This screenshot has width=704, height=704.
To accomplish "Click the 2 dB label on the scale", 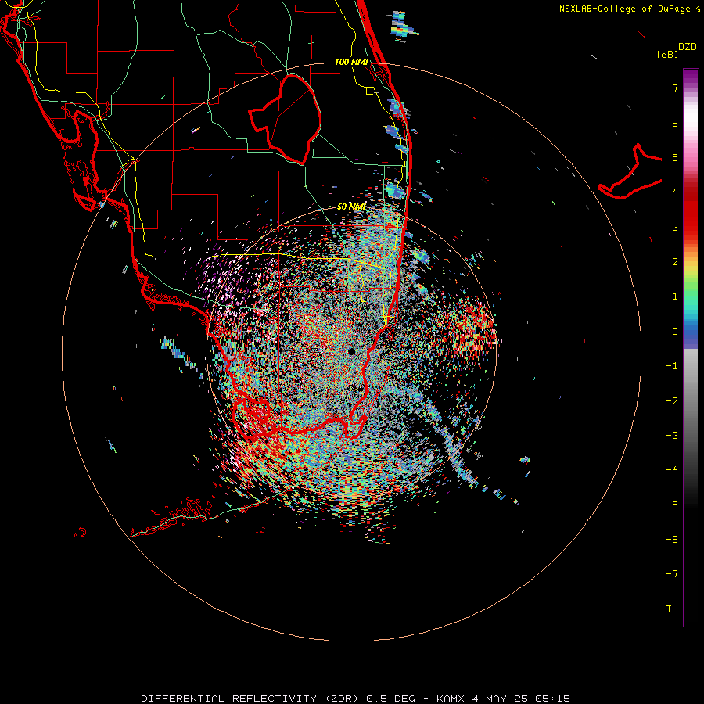I will [675, 262].
